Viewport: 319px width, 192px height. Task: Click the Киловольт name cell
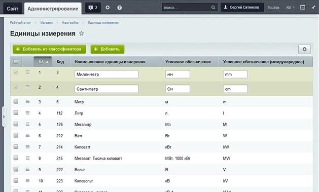[84, 181]
